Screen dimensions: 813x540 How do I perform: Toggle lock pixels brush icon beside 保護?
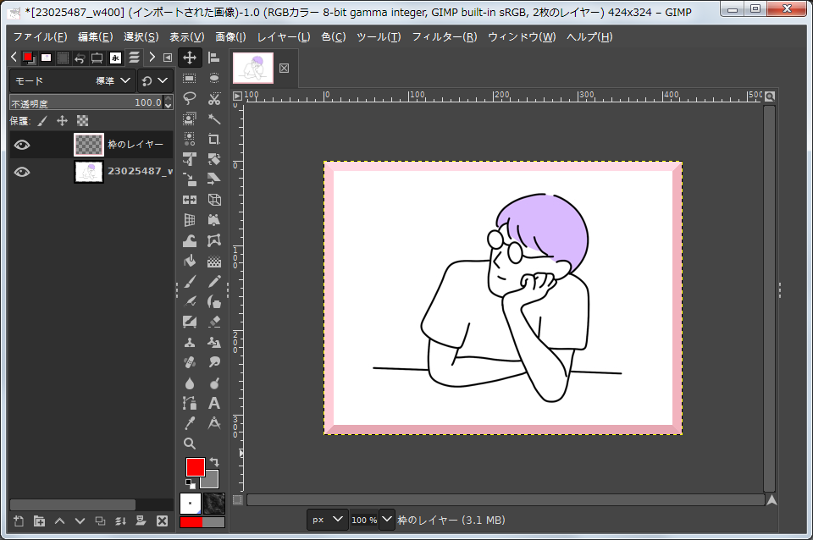(x=42, y=121)
